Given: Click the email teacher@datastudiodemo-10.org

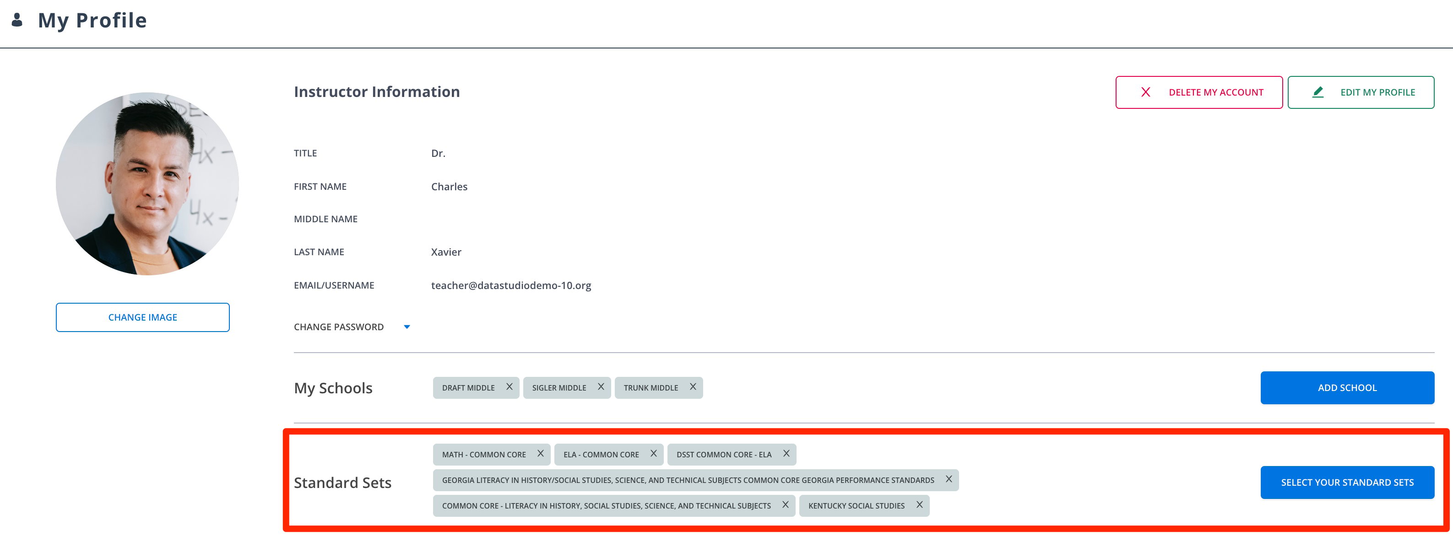Looking at the screenshot, I should tap(511, 285).
